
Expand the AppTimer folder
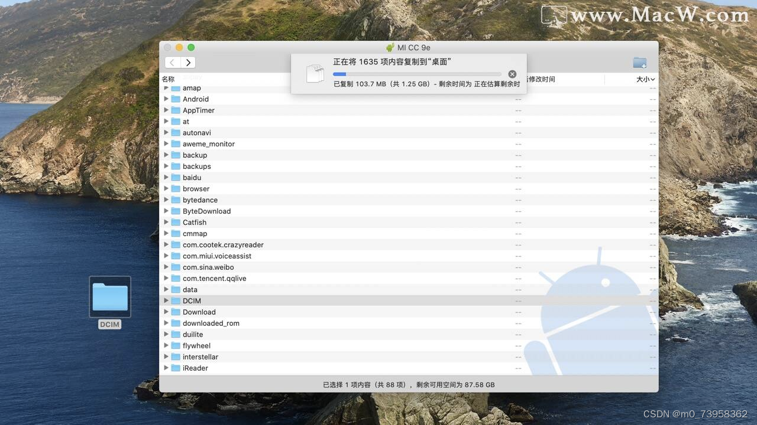click(166, 110)
